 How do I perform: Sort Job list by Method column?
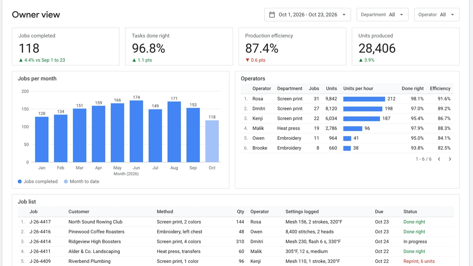[x=165, y=212]
